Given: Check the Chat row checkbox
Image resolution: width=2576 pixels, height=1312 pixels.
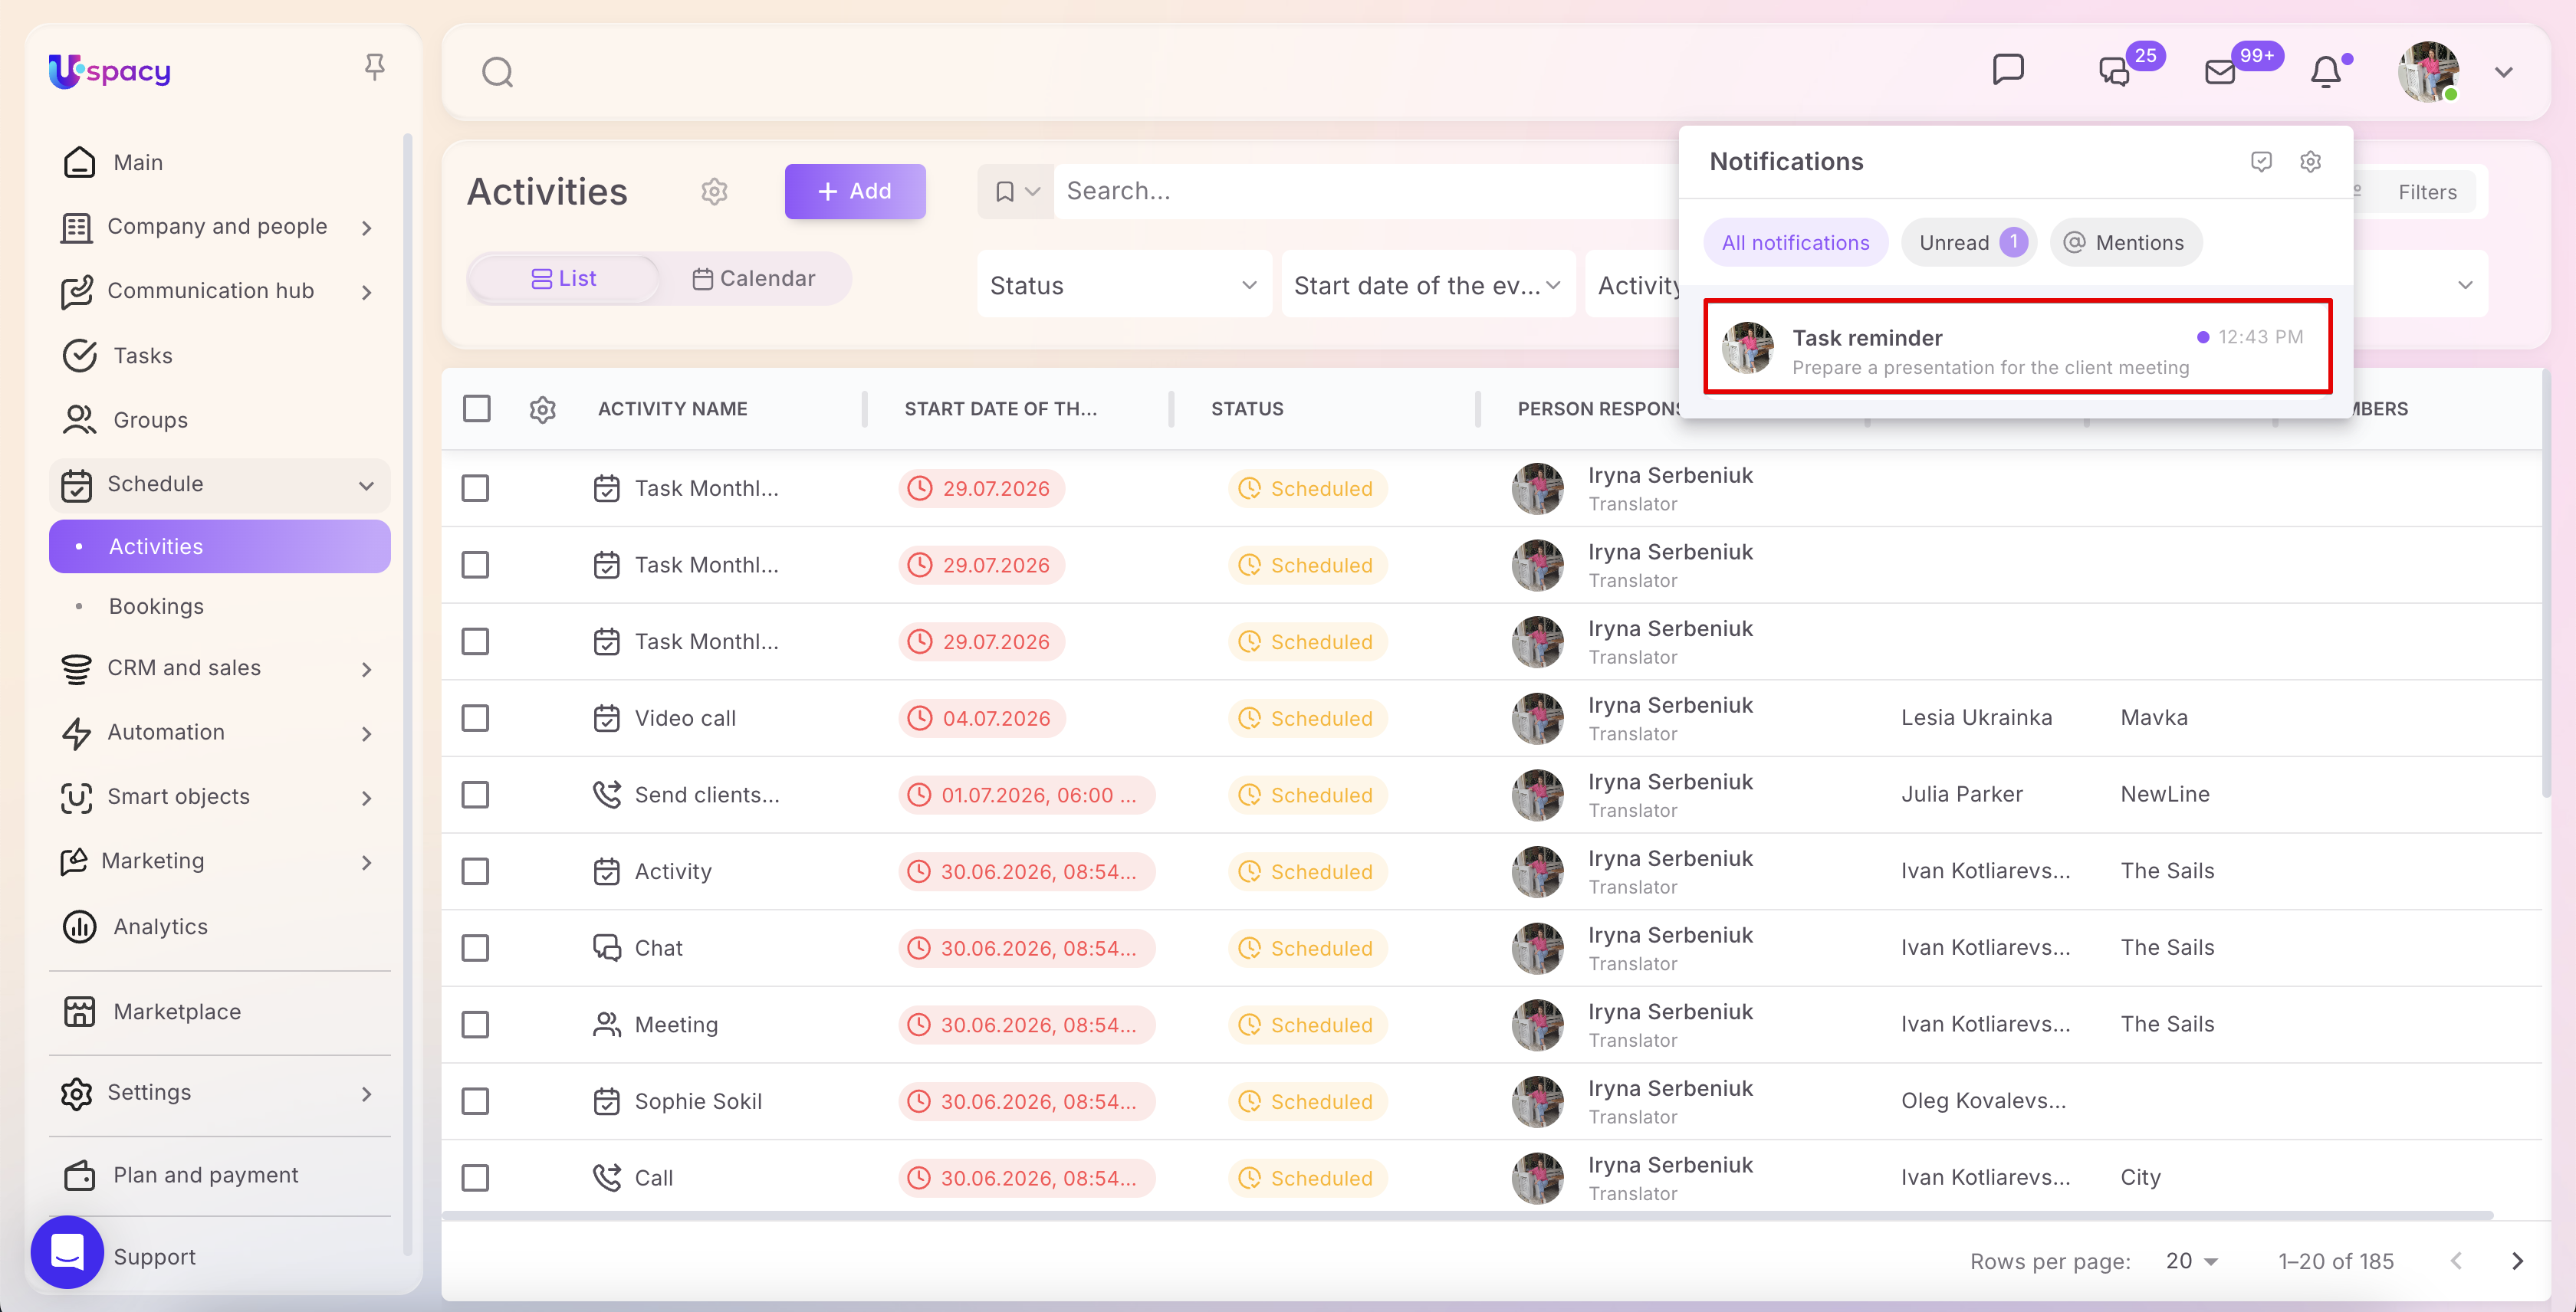Looking at the screenshot, I should (x=475, y=948).
